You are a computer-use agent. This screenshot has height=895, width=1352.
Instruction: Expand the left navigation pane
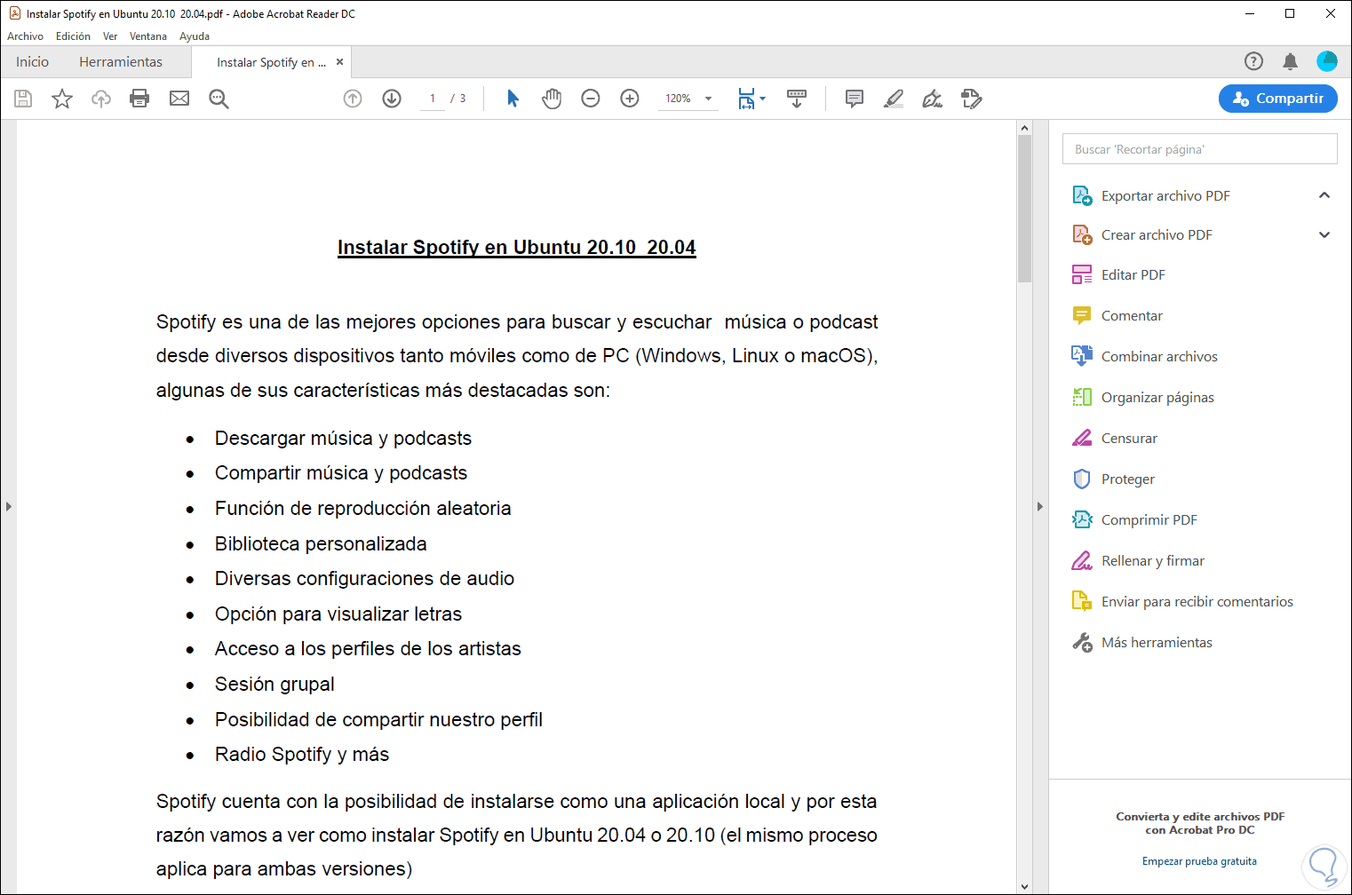coord(8,507)
